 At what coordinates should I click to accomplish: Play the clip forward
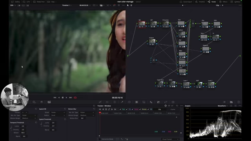[x=66, y=98]
